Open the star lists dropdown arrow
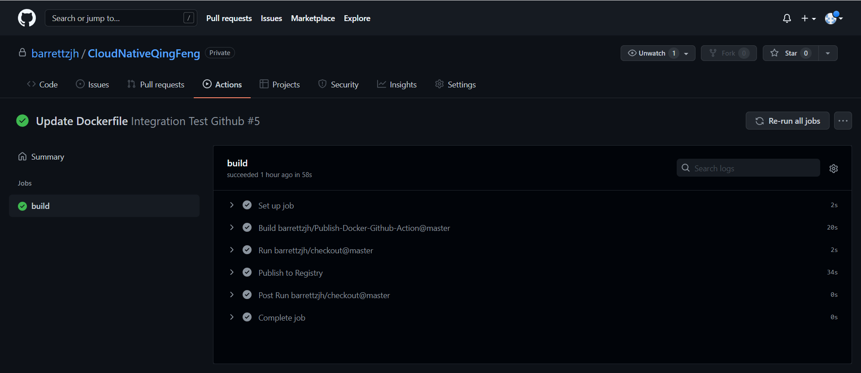This screenshot has height=373, width=861. coord(828,53)
